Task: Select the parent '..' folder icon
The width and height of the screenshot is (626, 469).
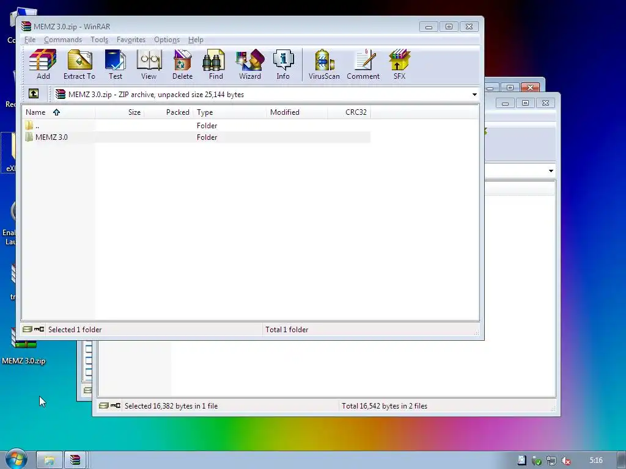Action: click(29, 125)
